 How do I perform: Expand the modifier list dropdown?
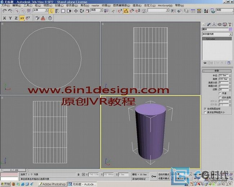tap(230, 34)
